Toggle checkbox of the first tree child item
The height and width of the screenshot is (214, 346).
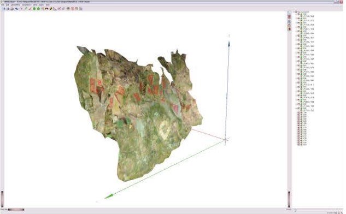[298, 14]
